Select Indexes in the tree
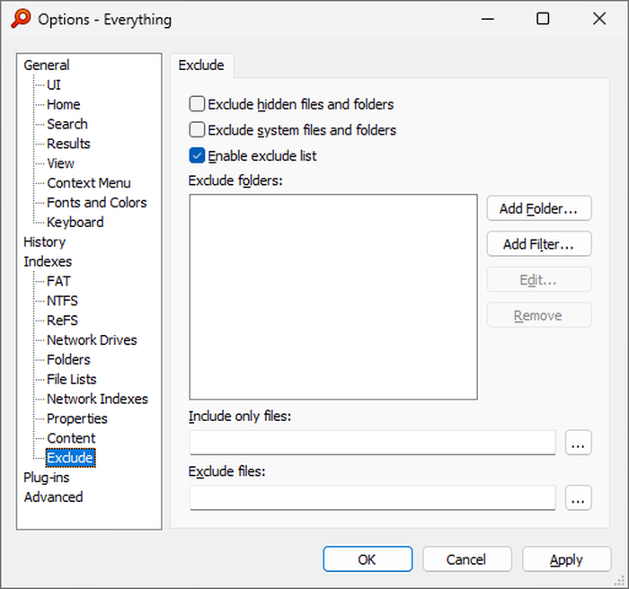Screen dimensions: 629x589 click(48, 261)
